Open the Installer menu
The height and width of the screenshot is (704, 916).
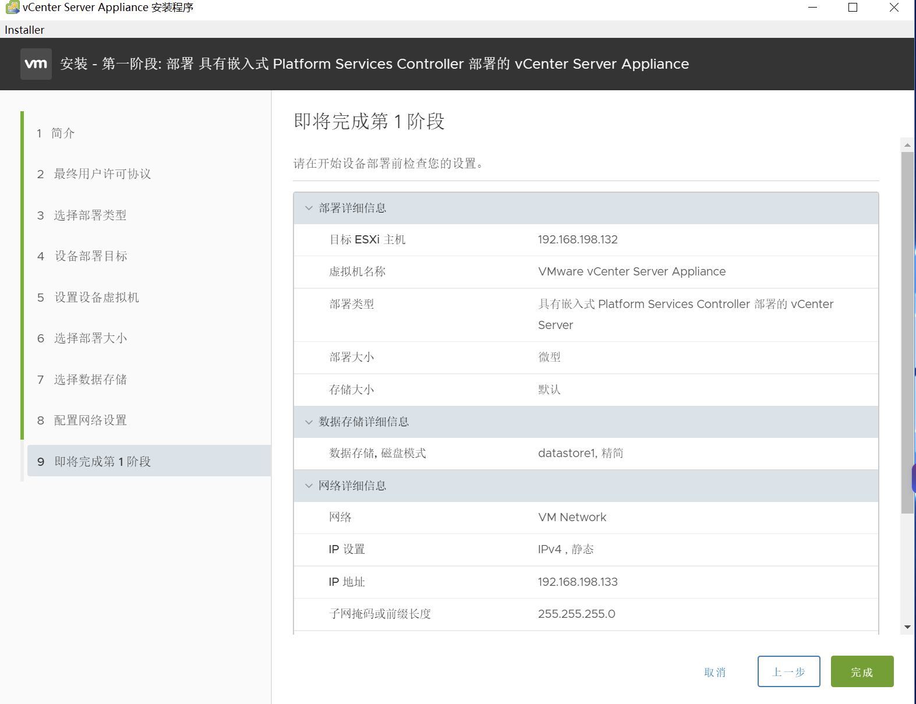(24, 30)
